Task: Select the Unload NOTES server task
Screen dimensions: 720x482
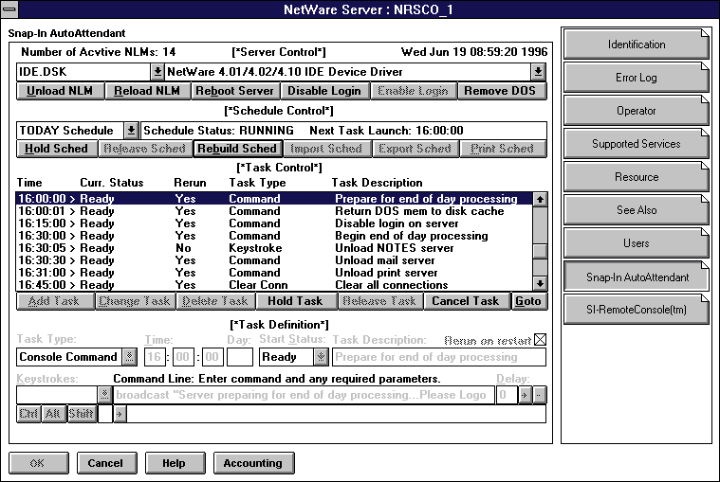Action: (x=274, y=248)
